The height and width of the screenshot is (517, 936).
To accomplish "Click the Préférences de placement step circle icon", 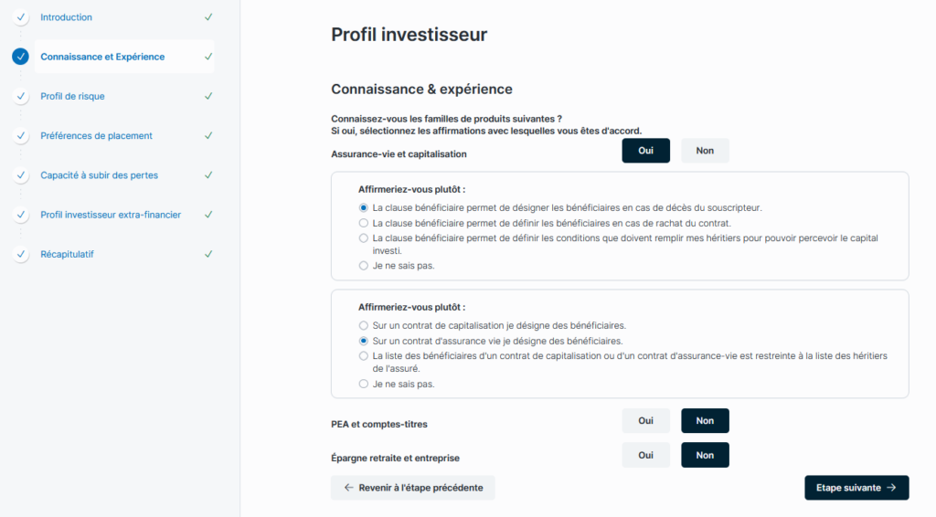I will pos(20,135).
